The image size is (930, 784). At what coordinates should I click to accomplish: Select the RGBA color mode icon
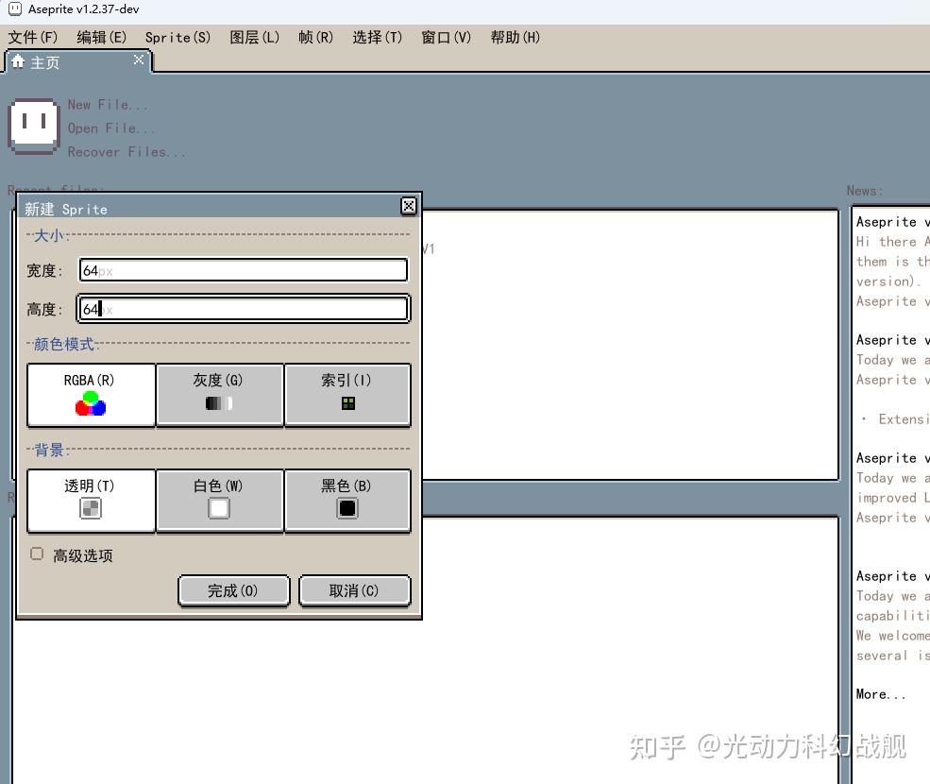91,404
